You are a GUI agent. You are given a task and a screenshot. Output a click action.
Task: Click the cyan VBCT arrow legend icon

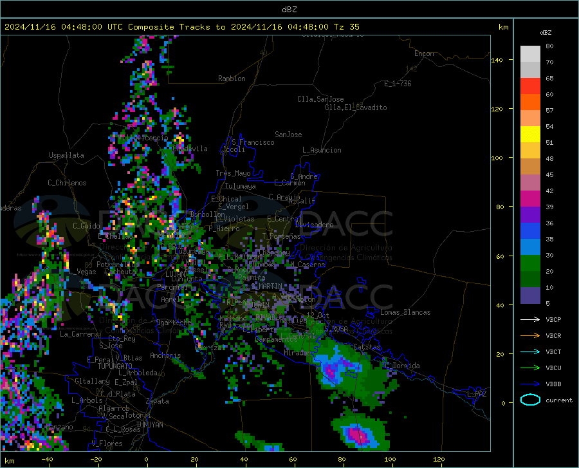point(530,351)
